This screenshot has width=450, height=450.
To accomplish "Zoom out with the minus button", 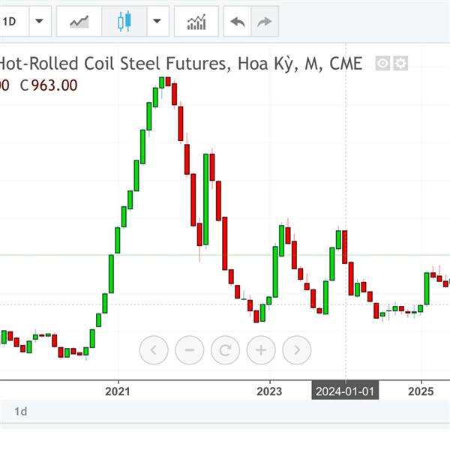I will [x=190, y=349].
